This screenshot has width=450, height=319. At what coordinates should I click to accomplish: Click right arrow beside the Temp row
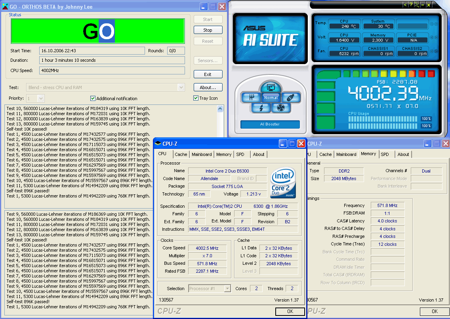[436, 24]
